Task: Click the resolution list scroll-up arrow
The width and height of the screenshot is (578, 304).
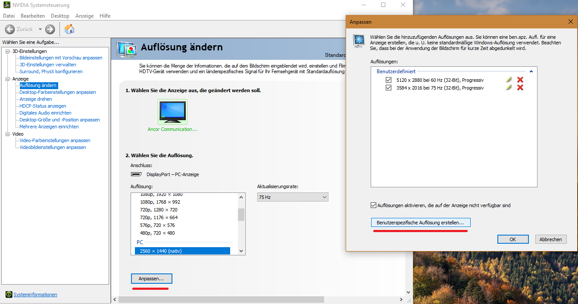Action: (241, 197)
